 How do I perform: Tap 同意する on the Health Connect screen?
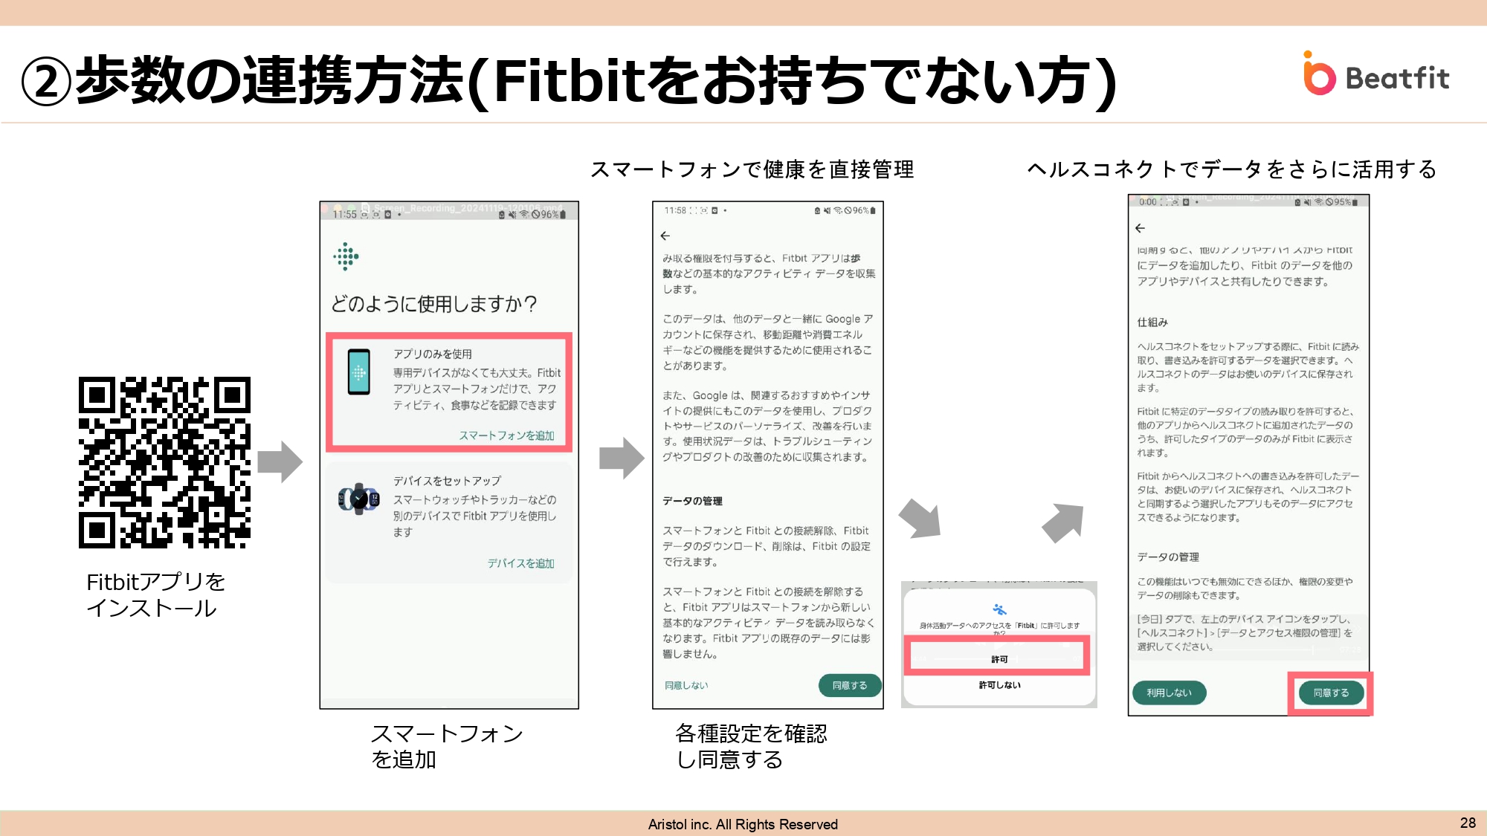point(1331,693)
